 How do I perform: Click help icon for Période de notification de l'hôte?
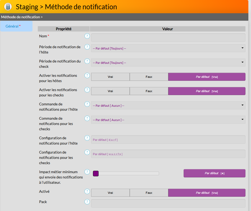click(87, 47)
